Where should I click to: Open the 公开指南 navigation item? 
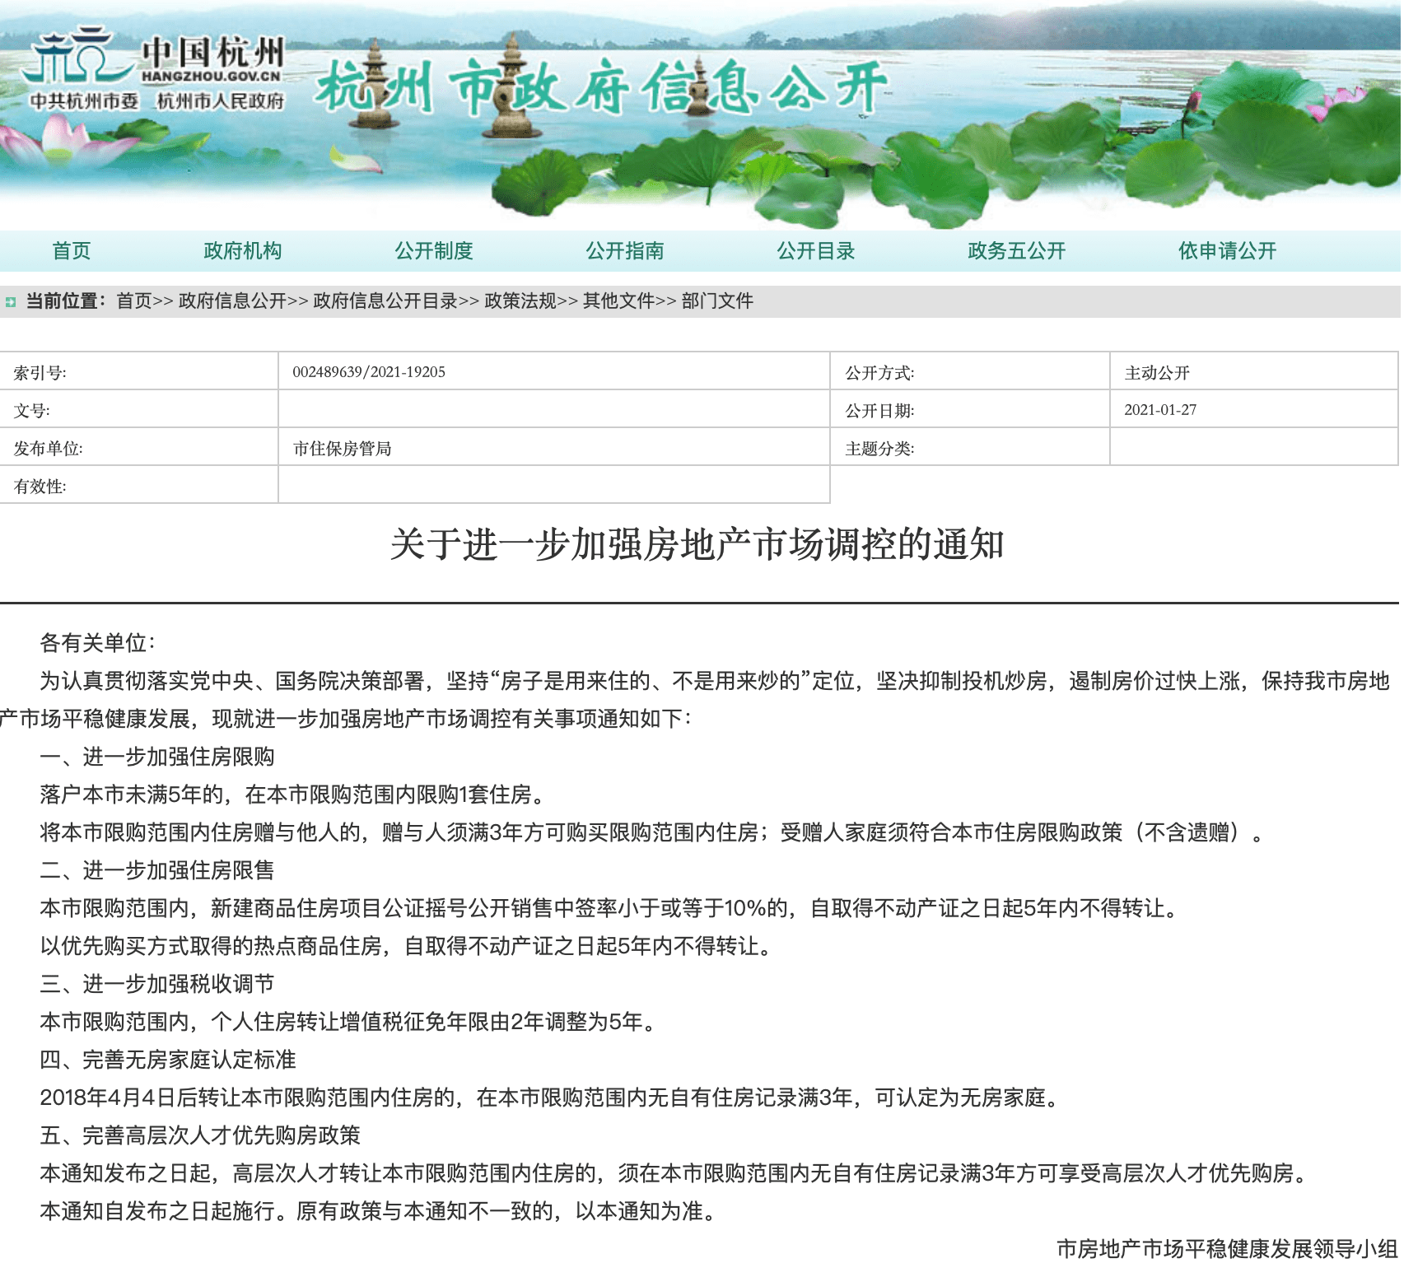point(625,251)
